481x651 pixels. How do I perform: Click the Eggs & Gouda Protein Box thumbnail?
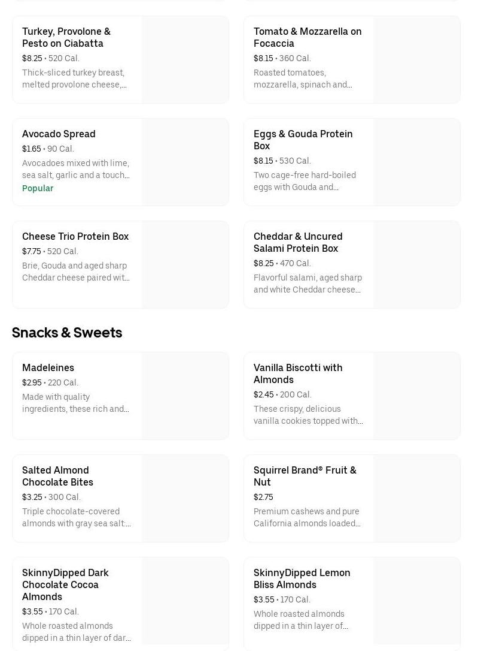pos(417,162)
